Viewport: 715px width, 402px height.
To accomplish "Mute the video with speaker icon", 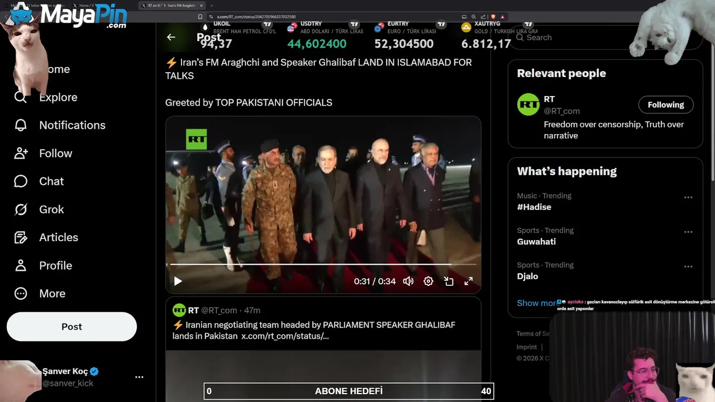I will click(408, 281).
